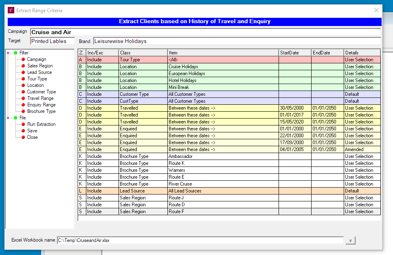Viewport: 393px width, 255px height.
Task: Choose Save under the File node
Action: click(32, 131)
